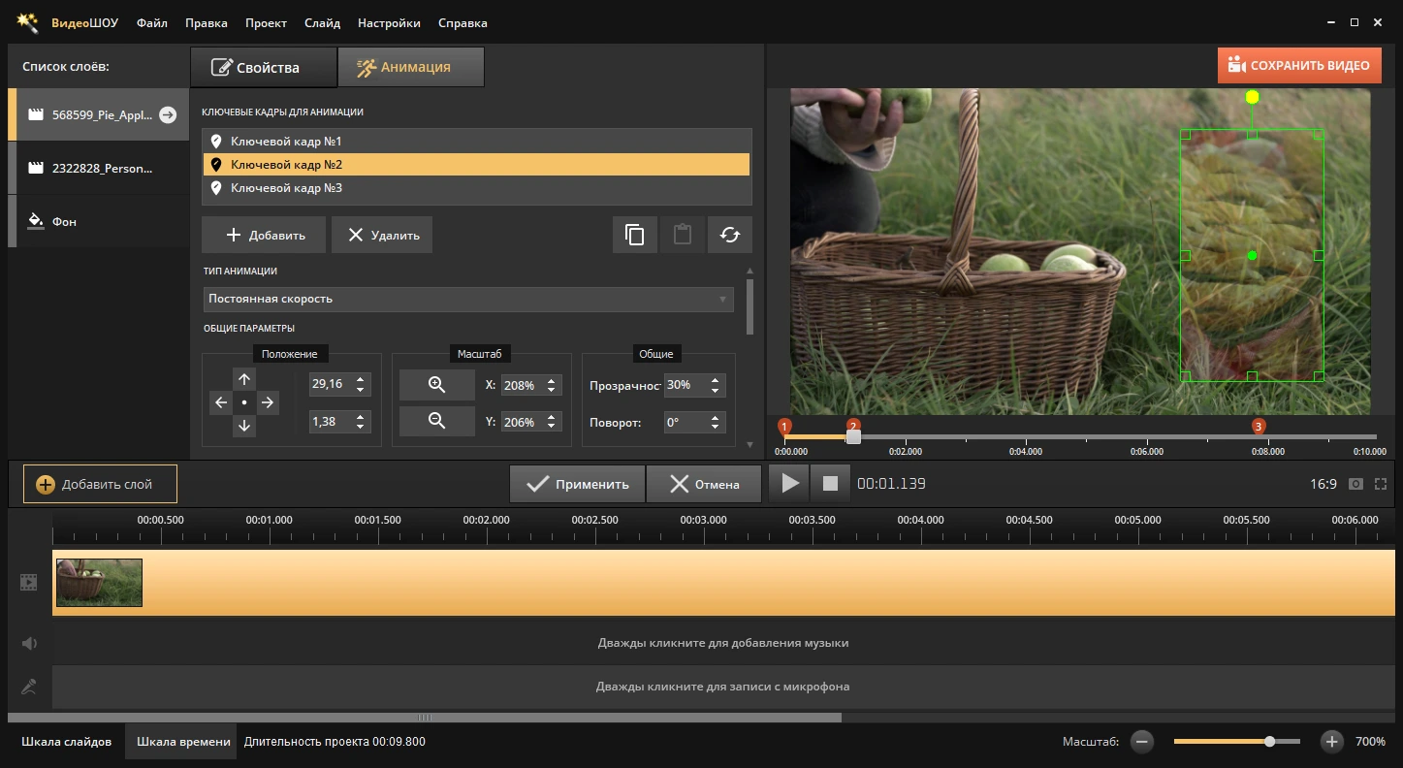Click the circular arrows reset icon
This screenshot has width=1403, height=768.
tap(730, 235)
